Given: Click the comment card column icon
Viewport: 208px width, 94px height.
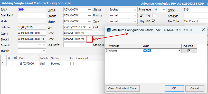Looking at the screenshot, I should [15, 58].
